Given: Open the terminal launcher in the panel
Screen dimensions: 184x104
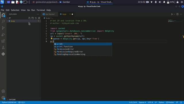Looking at the screenshot, I should click(25, 2).
